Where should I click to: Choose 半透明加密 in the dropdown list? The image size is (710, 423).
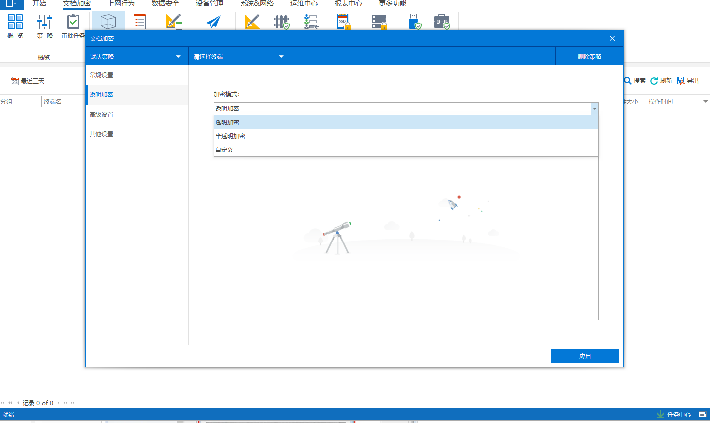[406, 136]
